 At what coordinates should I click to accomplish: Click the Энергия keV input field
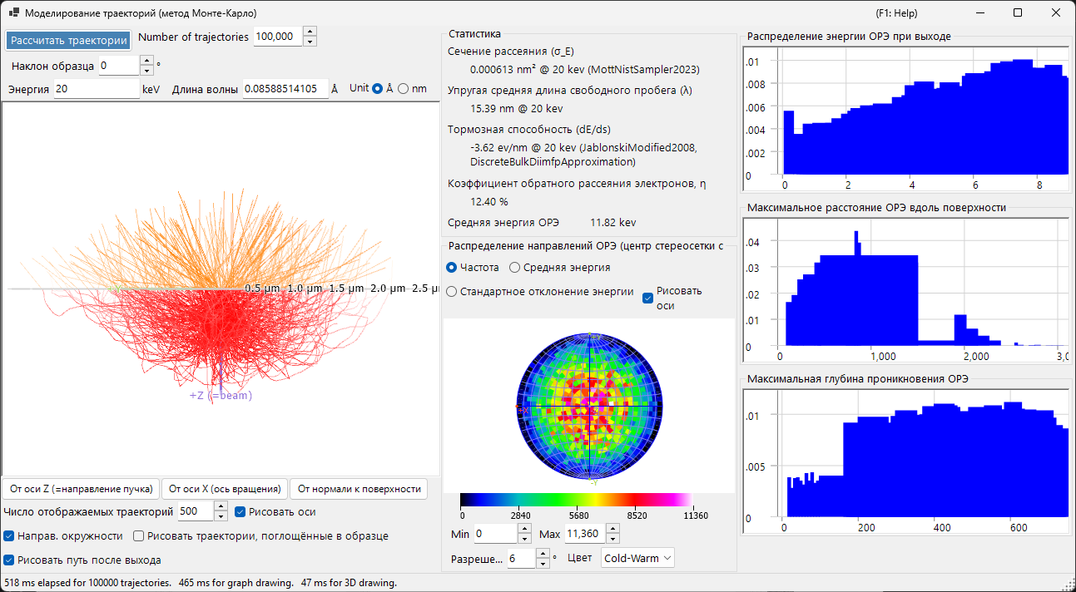pos(97,89)
